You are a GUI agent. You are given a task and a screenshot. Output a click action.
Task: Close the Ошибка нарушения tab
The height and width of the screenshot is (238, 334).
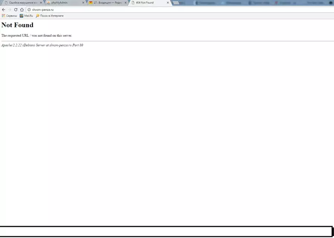click(x=41, y=3)
